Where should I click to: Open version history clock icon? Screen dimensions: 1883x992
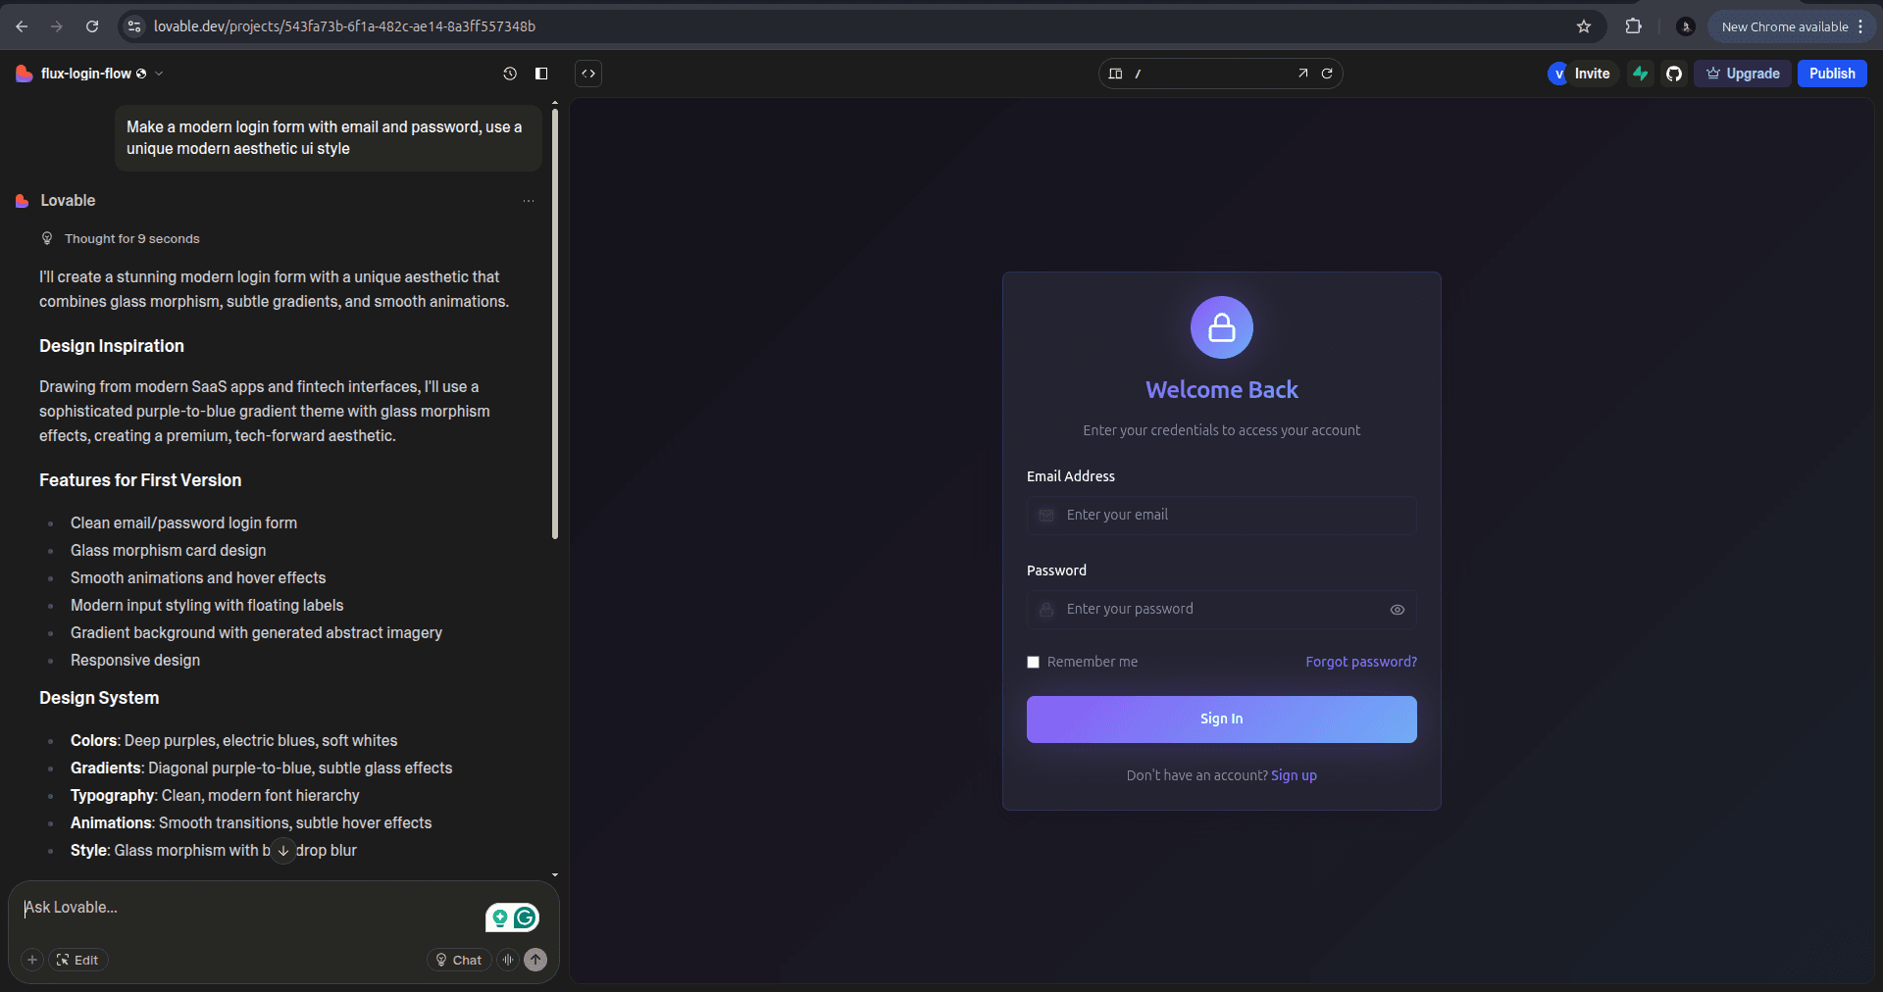pos(510,74)
